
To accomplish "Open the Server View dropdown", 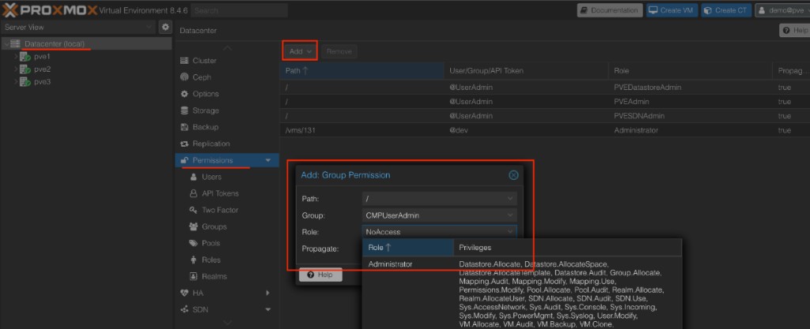I will pos(149,28).
